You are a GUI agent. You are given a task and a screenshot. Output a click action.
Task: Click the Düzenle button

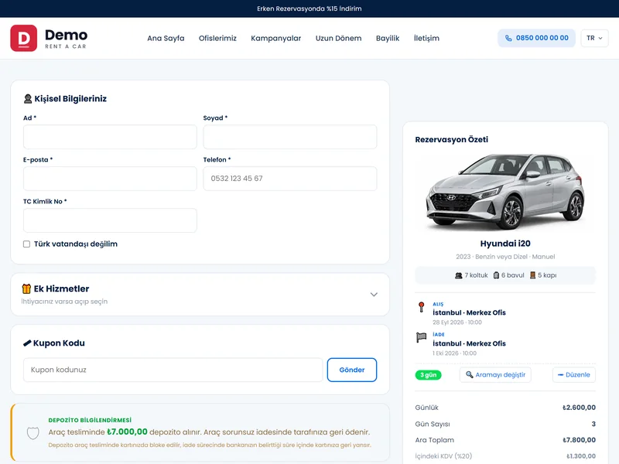point(574,374)
